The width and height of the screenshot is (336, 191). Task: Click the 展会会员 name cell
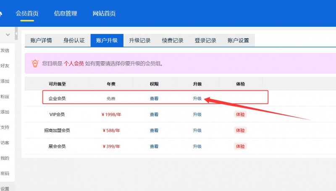coord(57,147)
